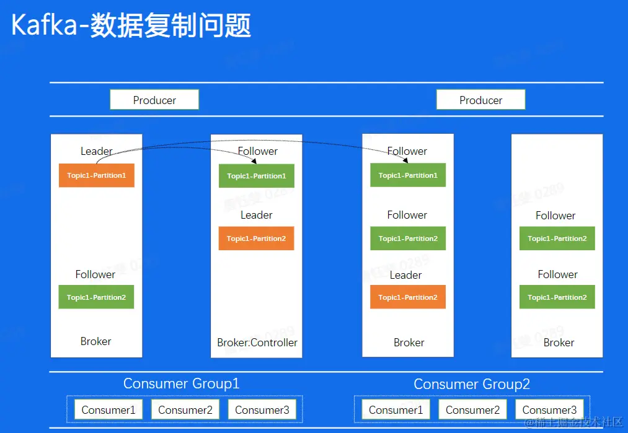Screen dimensions: 628x433
Task: Click the Leader label in Broker:Controller column
Action: tap(256, 216)
